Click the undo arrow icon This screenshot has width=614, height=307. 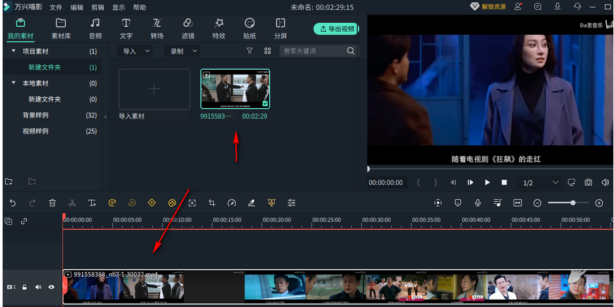coord(12,203)
